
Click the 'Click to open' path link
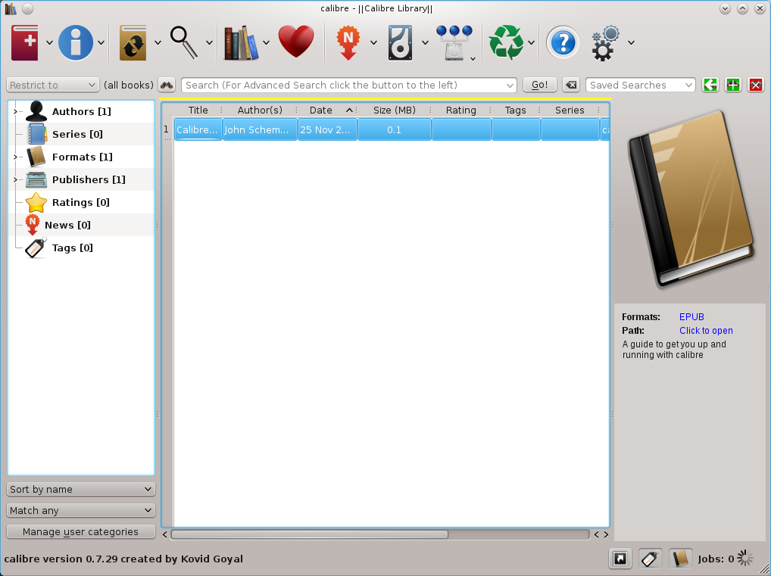(706, 331)
